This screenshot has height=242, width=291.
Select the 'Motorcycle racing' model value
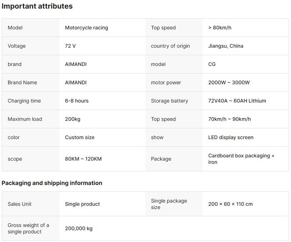click(86, 28)
